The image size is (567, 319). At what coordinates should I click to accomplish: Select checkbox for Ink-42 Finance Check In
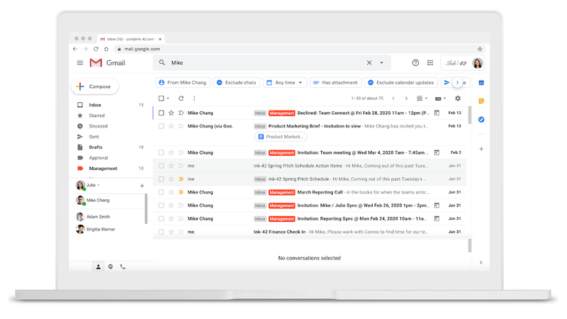162,232
